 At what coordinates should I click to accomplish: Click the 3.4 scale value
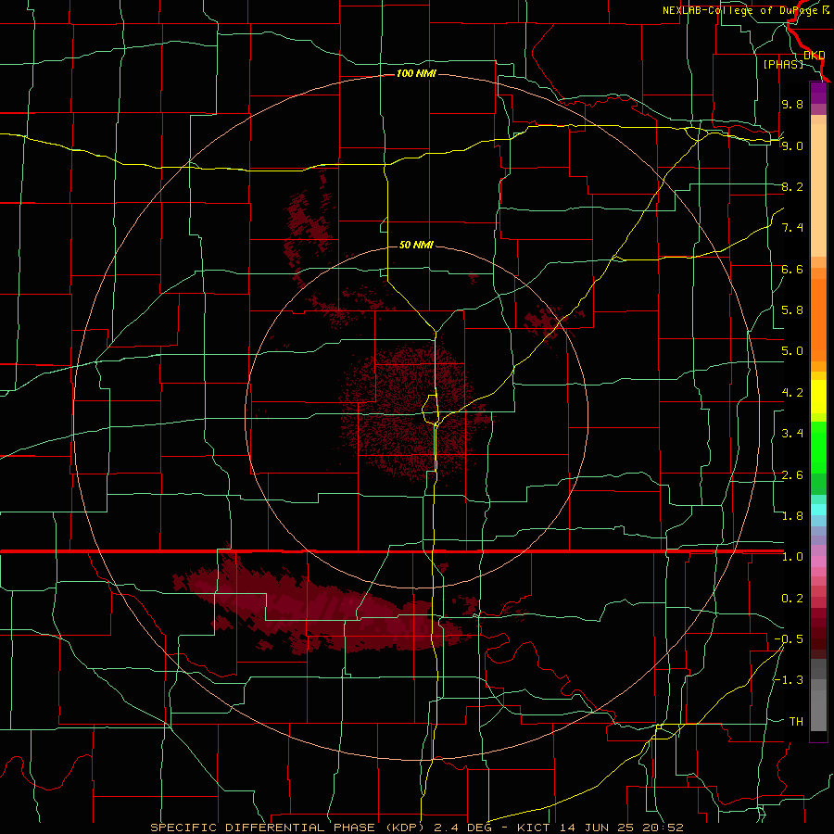[x=792, y=434]
